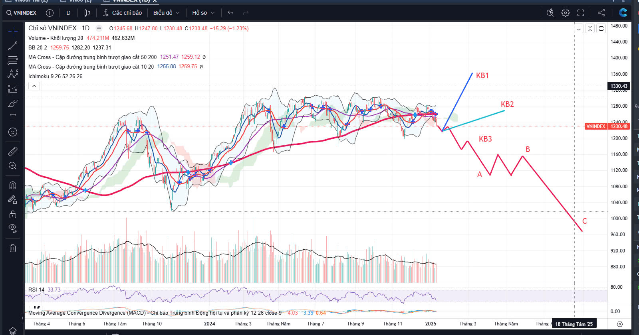Collapse the indicator legend with chevron
The width and height of the screenshot is (639, 335).
pyautogui.click(x=34, y=86)
